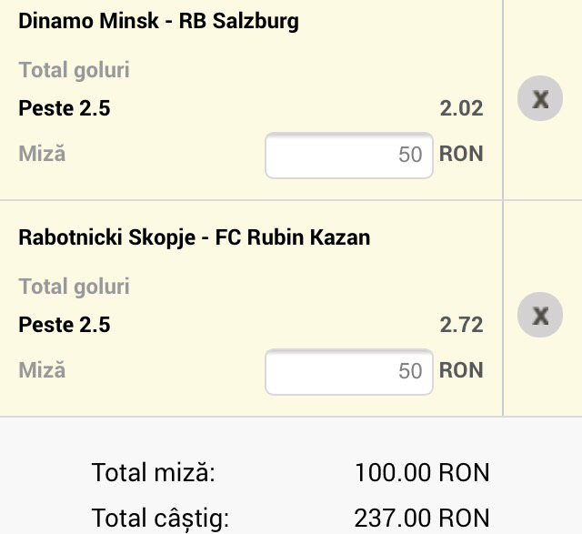Viewport: 582px width, 534px height.
Task: Click the stake field for Dinamo Minsk match
Action: click(x=348, y=155)
